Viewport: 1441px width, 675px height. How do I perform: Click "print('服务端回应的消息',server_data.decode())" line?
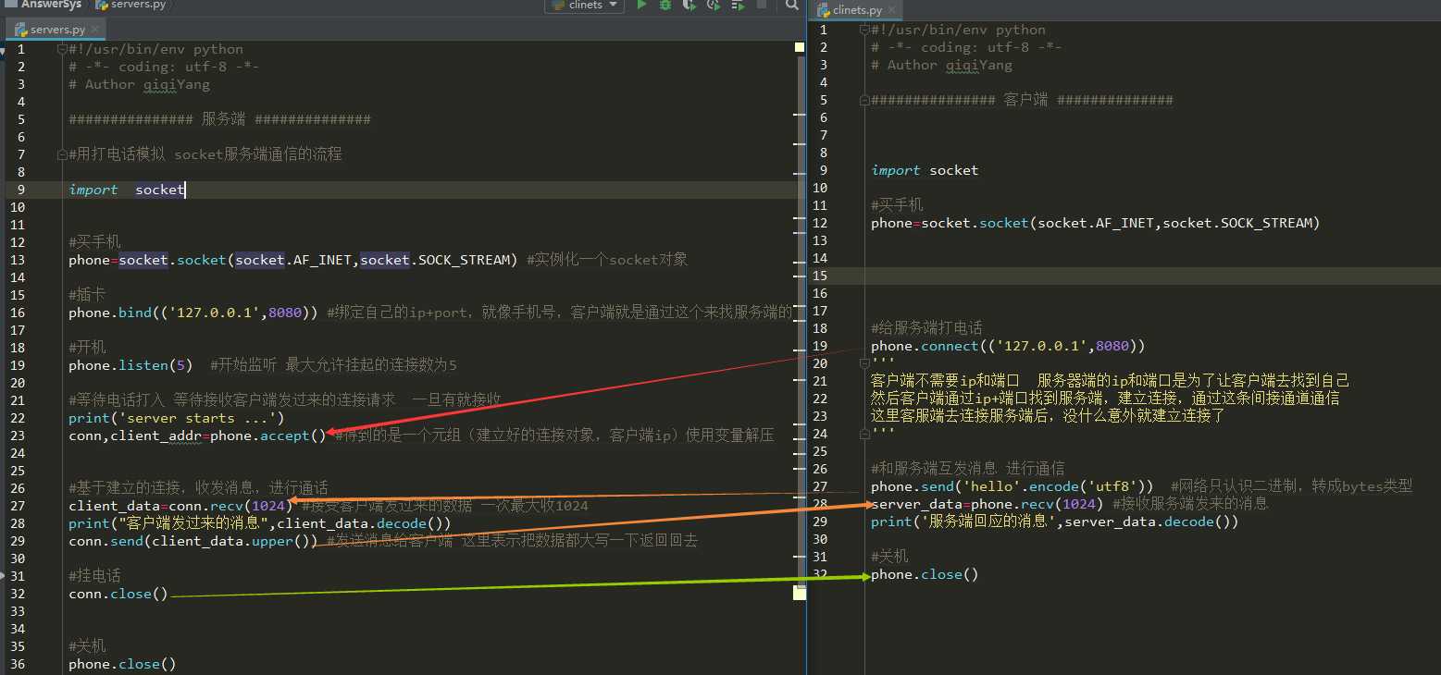pos(1054,522)
